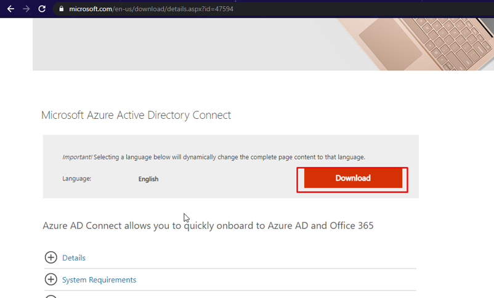Go back using the browser back arrow
Screen dimensions: 494x298
click(x=10, y=9)
